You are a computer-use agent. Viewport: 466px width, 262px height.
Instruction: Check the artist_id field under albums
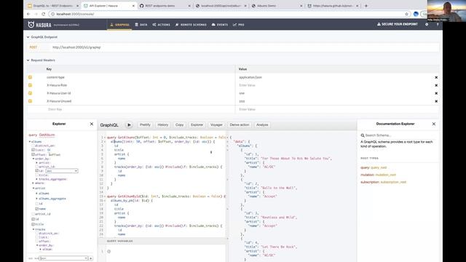pos(33,214)
